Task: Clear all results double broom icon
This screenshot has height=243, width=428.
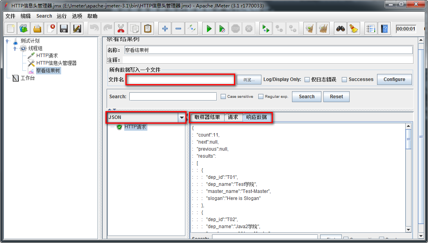Action: [323, 28]
